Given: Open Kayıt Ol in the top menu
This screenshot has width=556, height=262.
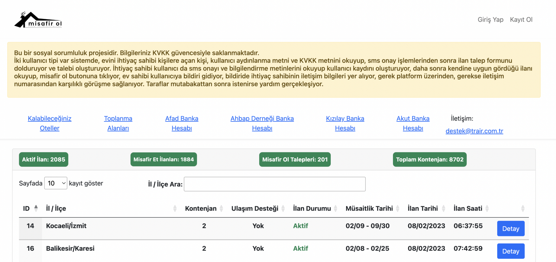Looking at the screenshot, I should (x=521, y=20).
